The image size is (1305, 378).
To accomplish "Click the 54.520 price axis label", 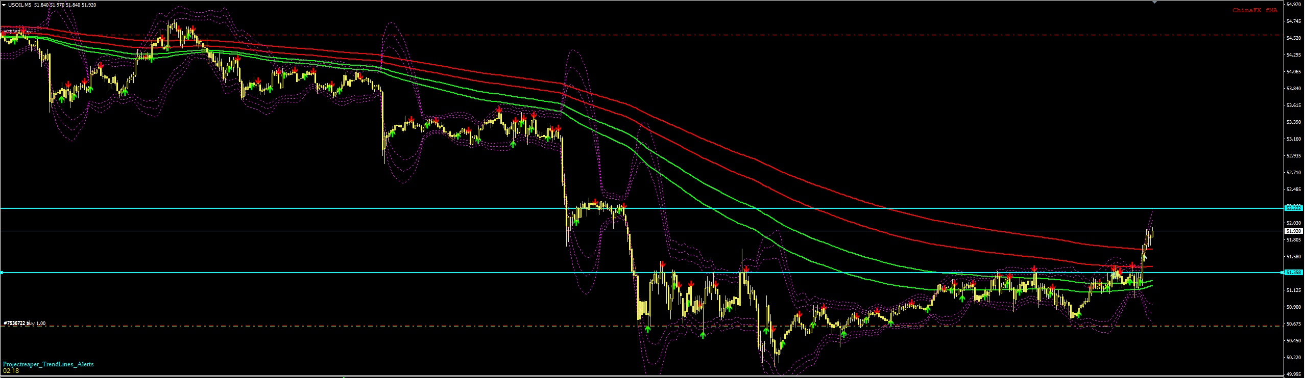I will pyautogui.click(x=1294, y=38).
